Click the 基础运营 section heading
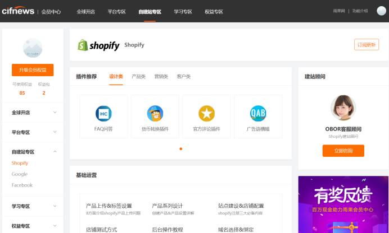The height and width of the screenshot is (233, 389). (x=87, y=175)
